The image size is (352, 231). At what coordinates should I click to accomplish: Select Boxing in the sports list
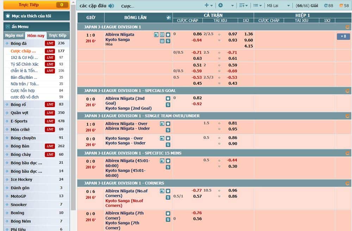coord(36,213)
